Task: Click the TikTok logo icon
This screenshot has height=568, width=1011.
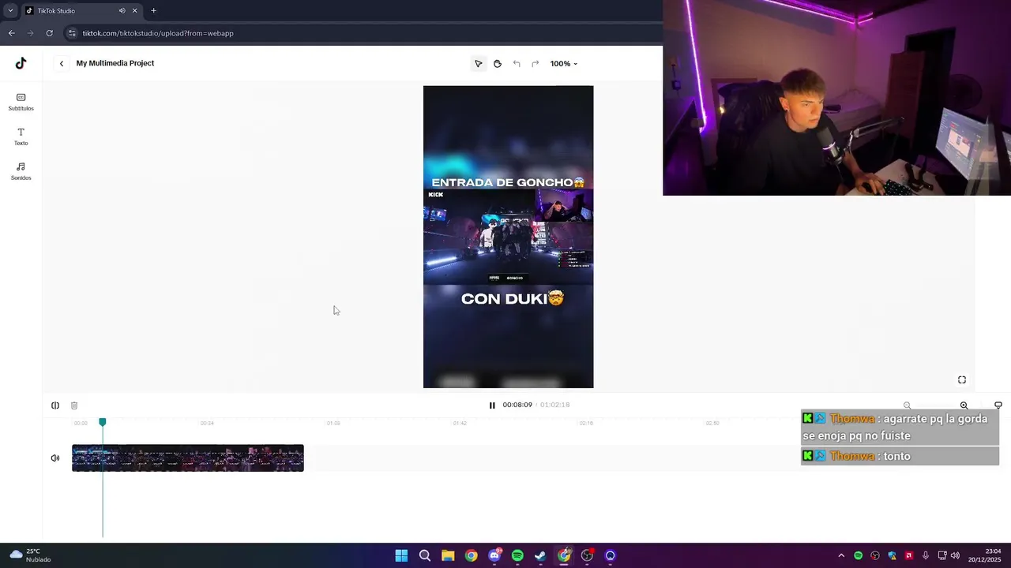Action: 21,63
